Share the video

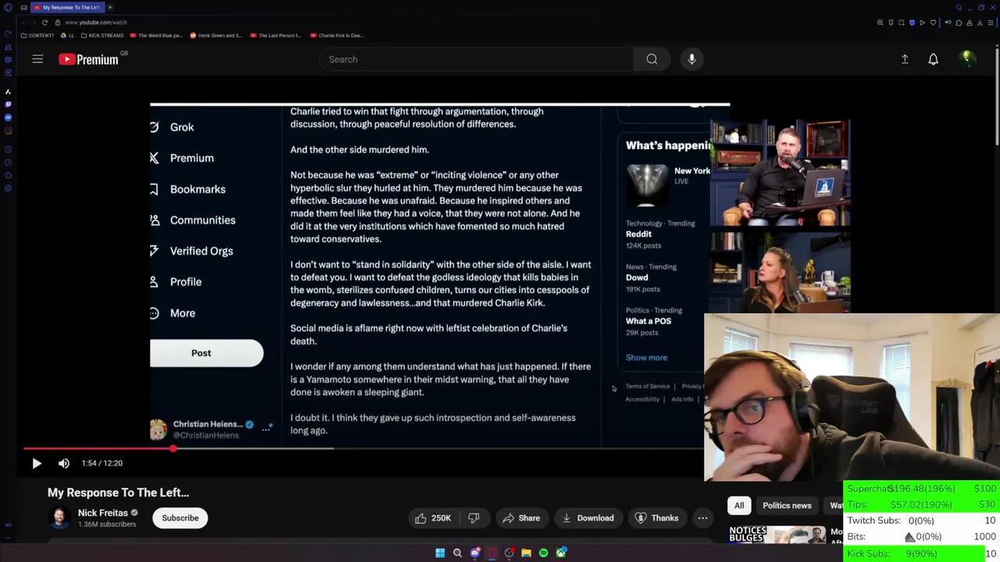(521, 518)
